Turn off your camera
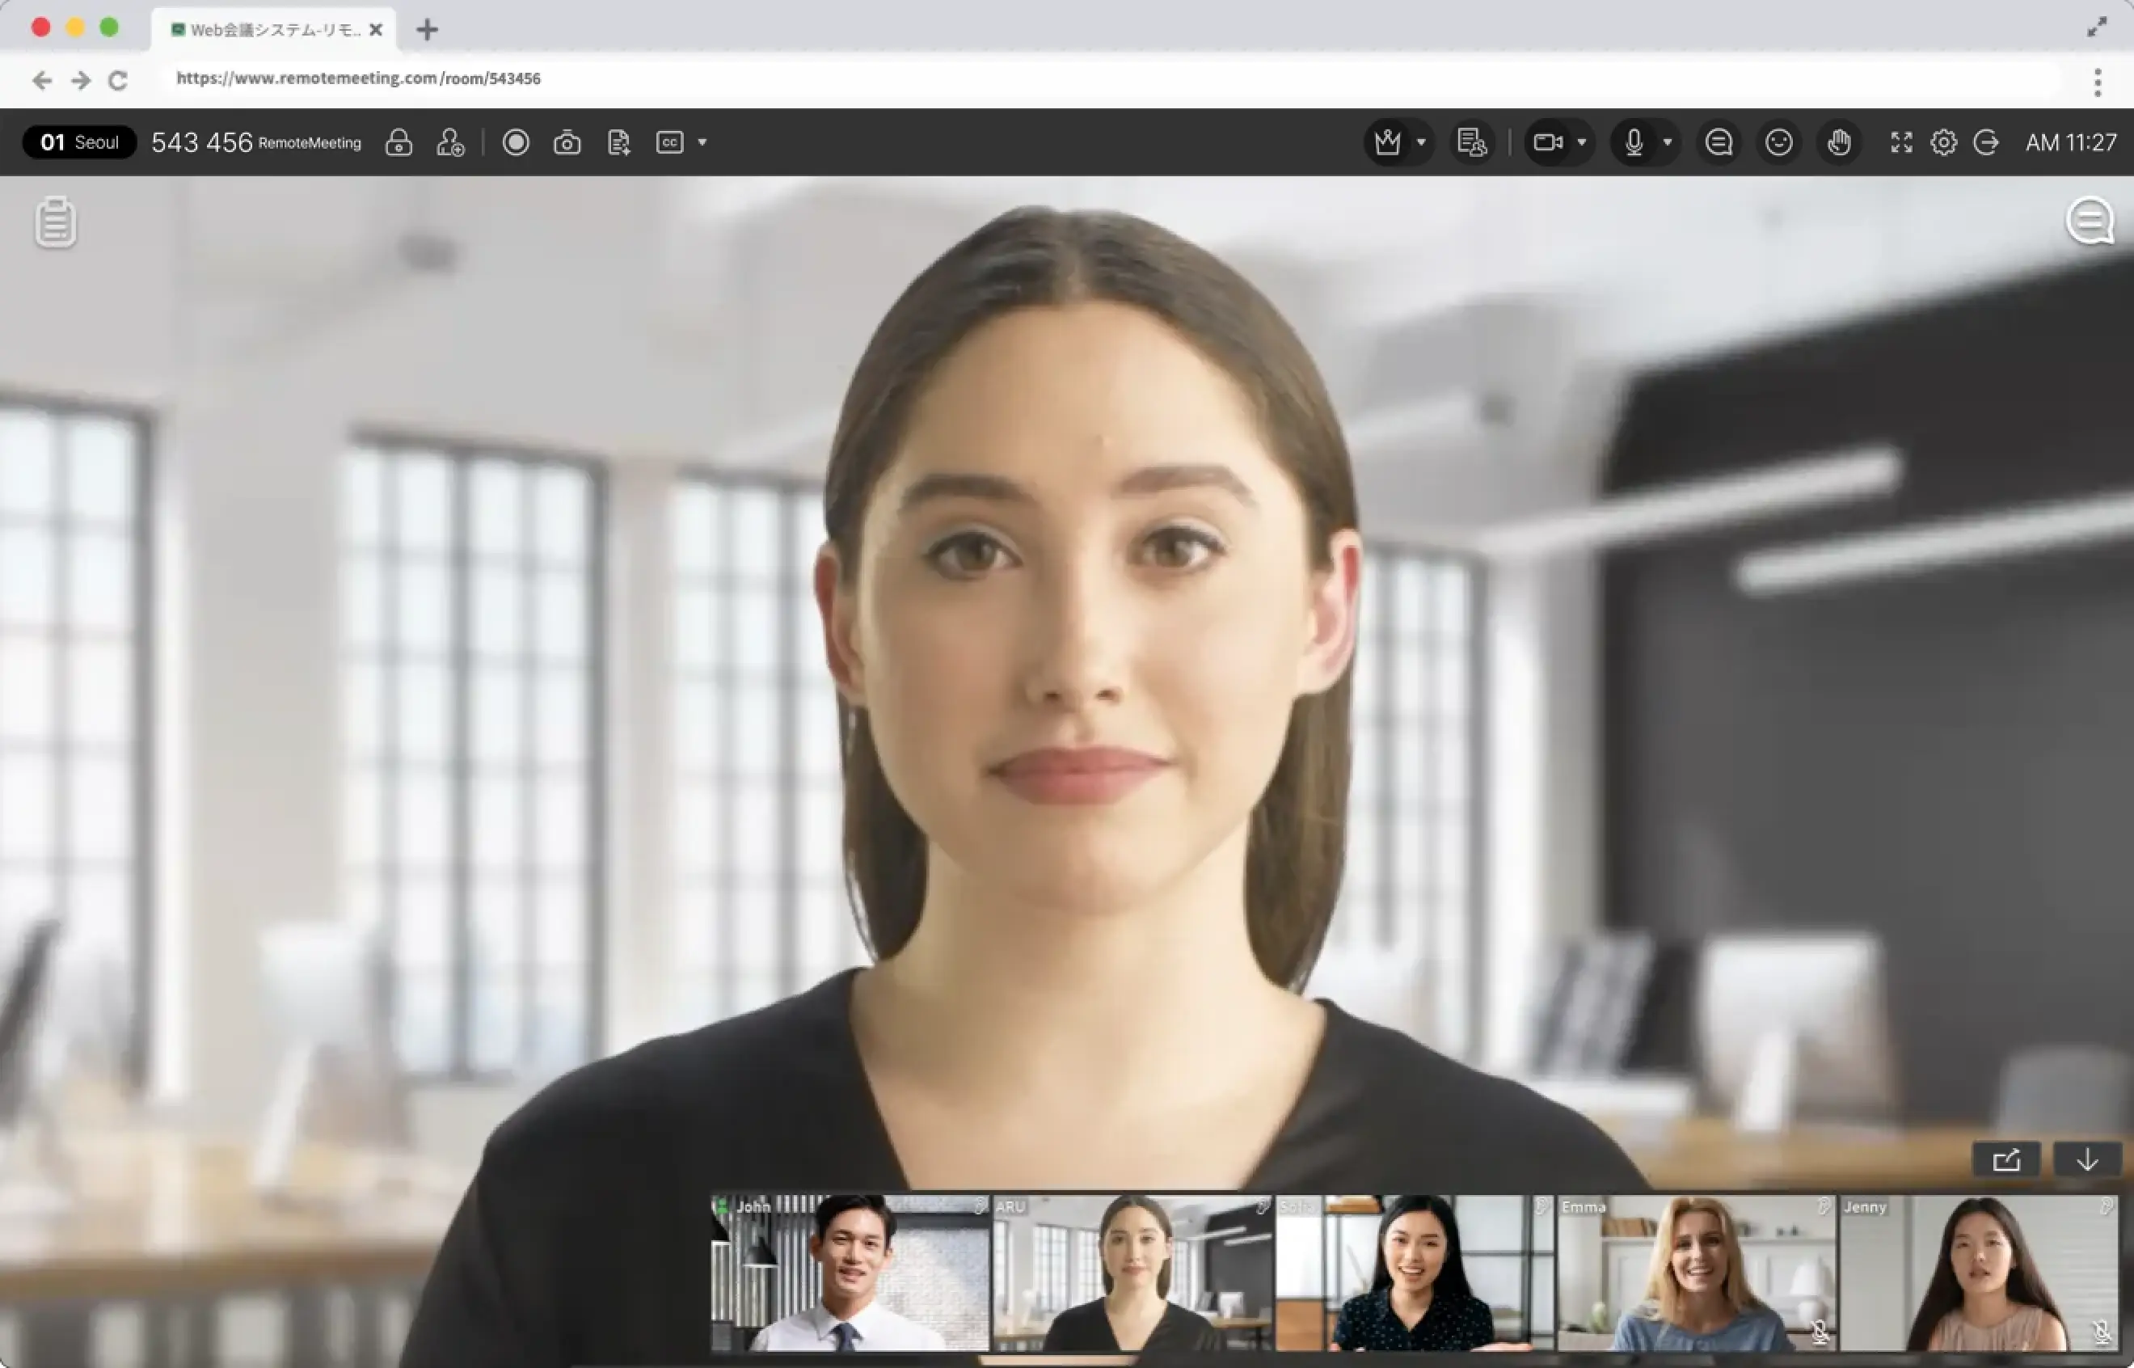The width and height of the screenshot is (2134, 1368). click(x=1550, y=142)
